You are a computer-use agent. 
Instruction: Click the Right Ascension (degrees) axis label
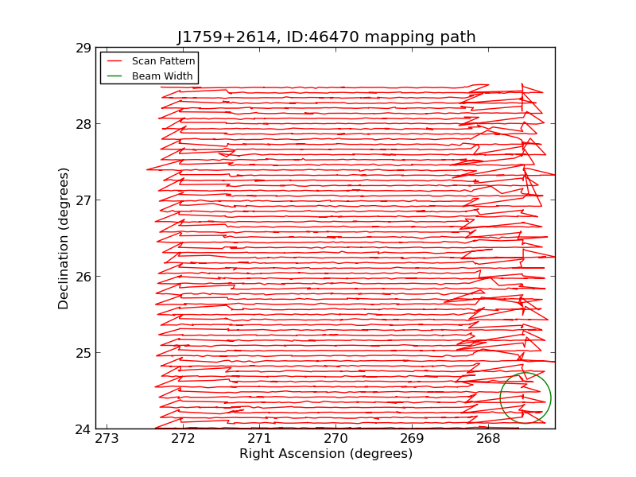point(326,453)
